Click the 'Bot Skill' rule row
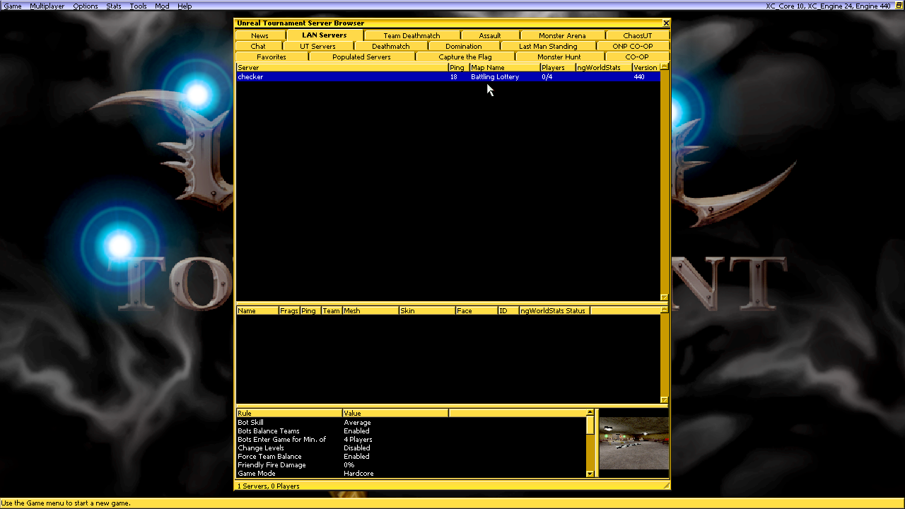 (x=411, y=423)
